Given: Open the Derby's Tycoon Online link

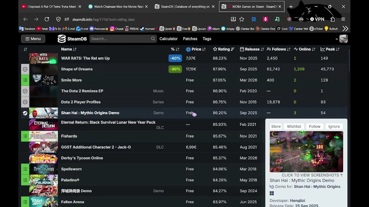Looking at the screenshot, I should pos(82,158).
